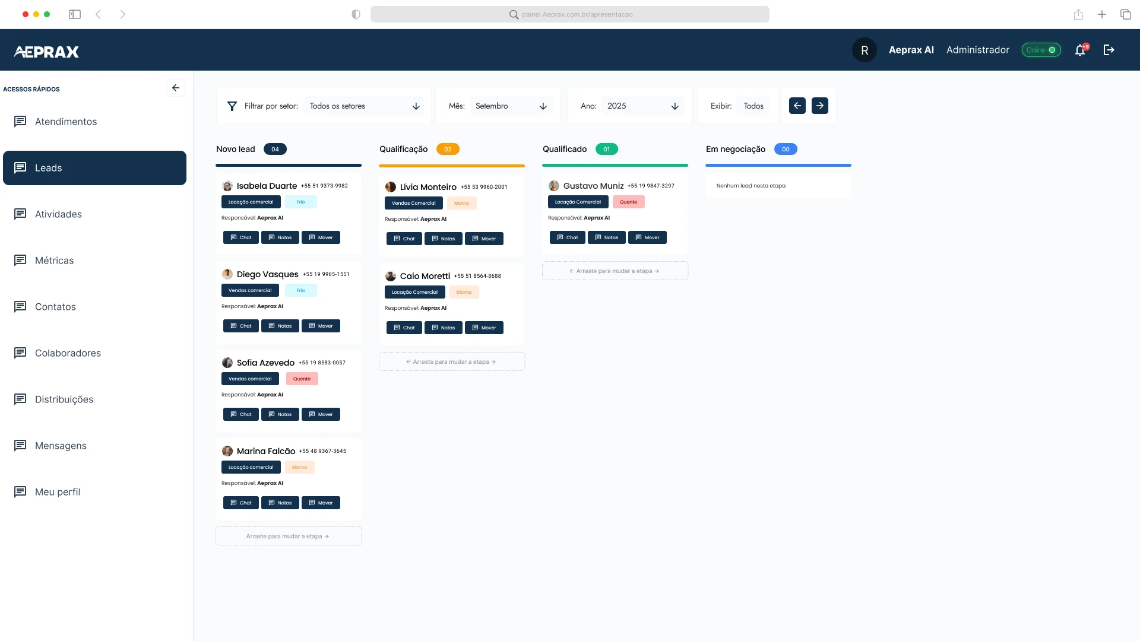
Task: Show the browser tab overview icon
Action: pos(1126,14)
